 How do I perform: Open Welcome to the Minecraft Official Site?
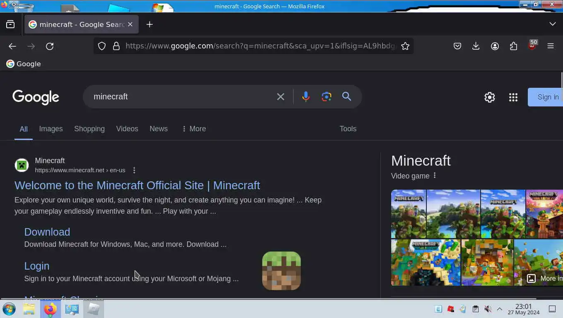tap(137, 185)
